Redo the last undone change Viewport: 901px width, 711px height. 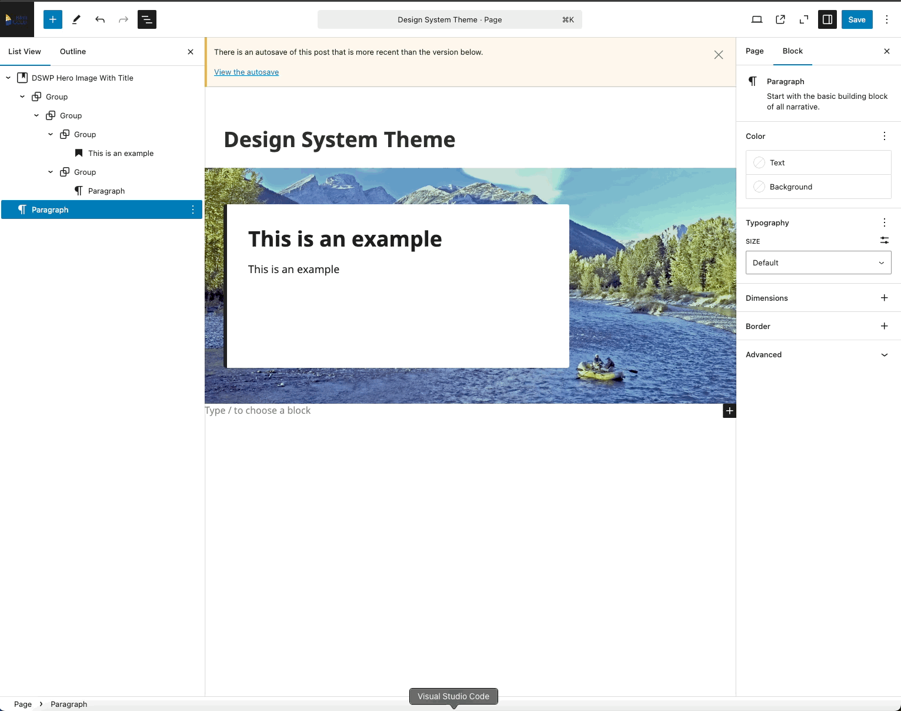(124, 19)
